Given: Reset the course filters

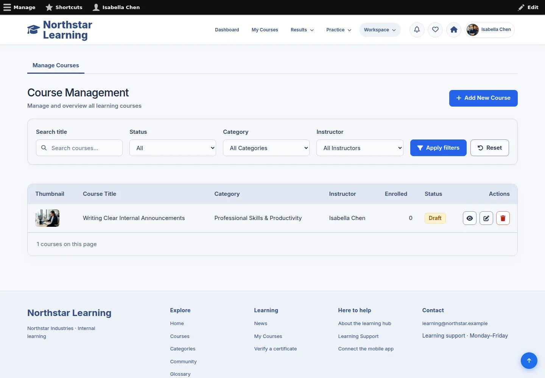Looking at the screenshot, I should click(x=490, y=148).
